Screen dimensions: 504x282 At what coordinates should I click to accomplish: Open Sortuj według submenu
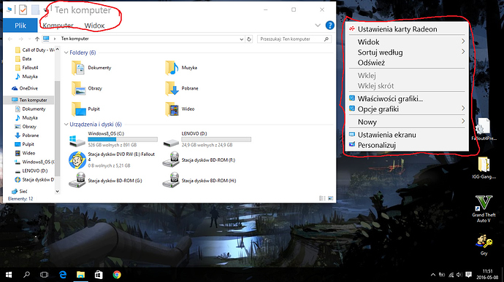point(407,52)
